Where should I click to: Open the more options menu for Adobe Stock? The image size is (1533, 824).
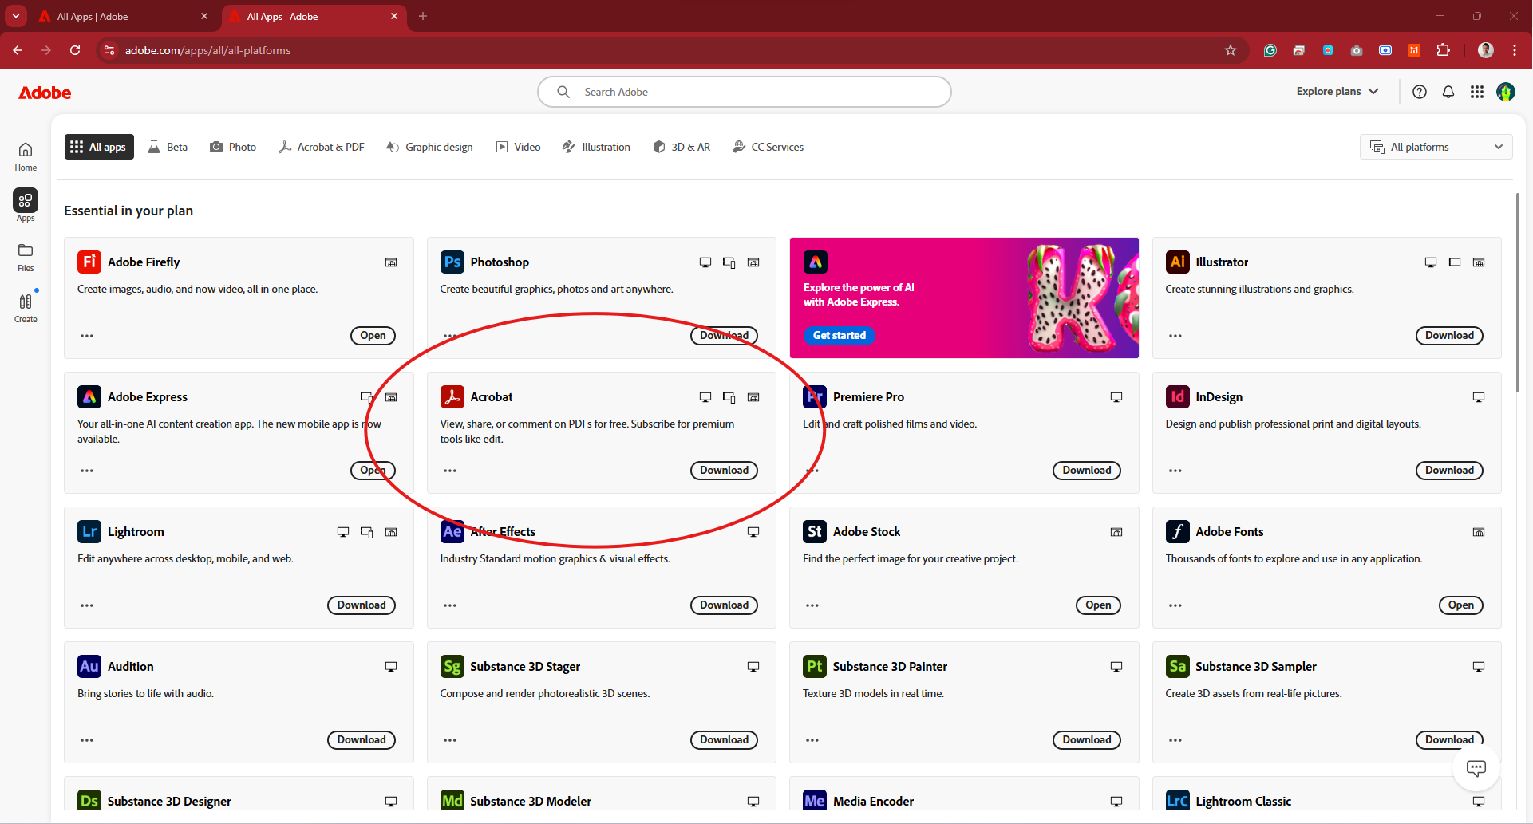812,605
